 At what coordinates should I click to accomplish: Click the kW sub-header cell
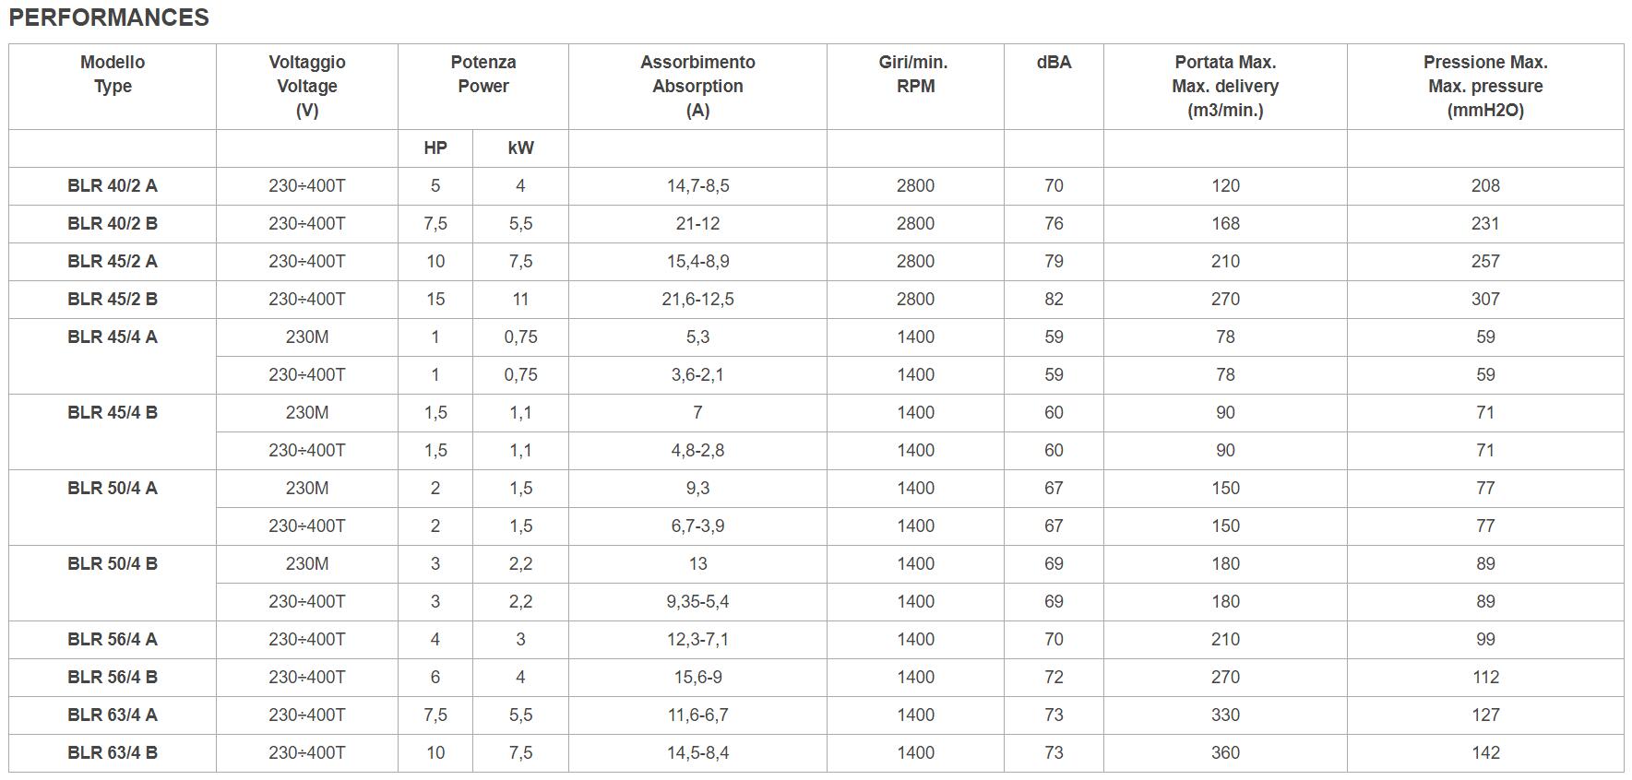(520, 148)
